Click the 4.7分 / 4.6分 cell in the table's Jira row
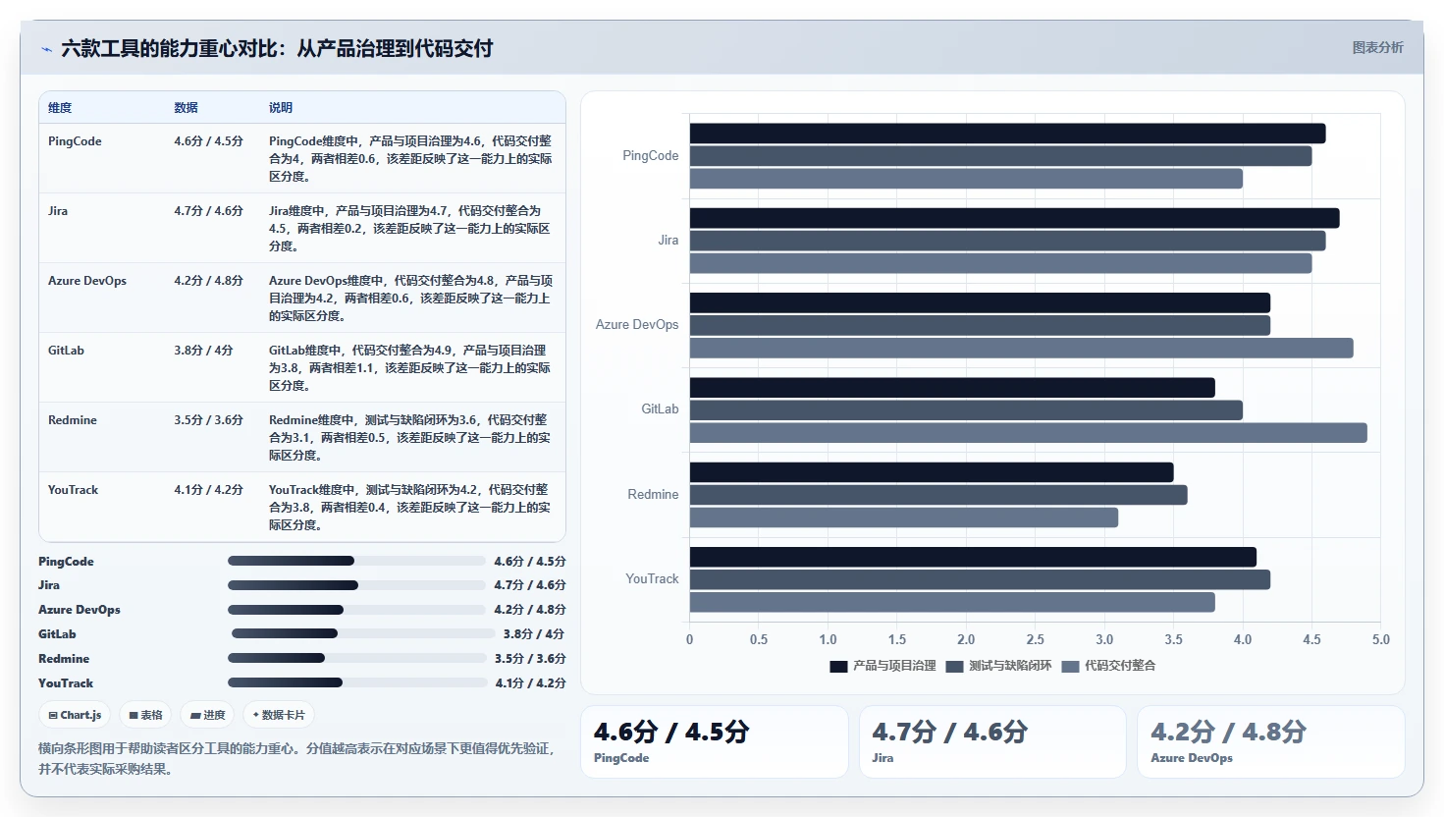The image size is (1444, 817). pyautogui.click(x=208, y=211)
